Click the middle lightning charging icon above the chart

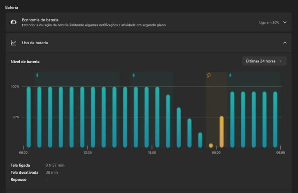(134, 75)
